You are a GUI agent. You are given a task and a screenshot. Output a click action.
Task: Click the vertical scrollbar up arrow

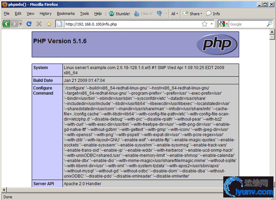272,32
